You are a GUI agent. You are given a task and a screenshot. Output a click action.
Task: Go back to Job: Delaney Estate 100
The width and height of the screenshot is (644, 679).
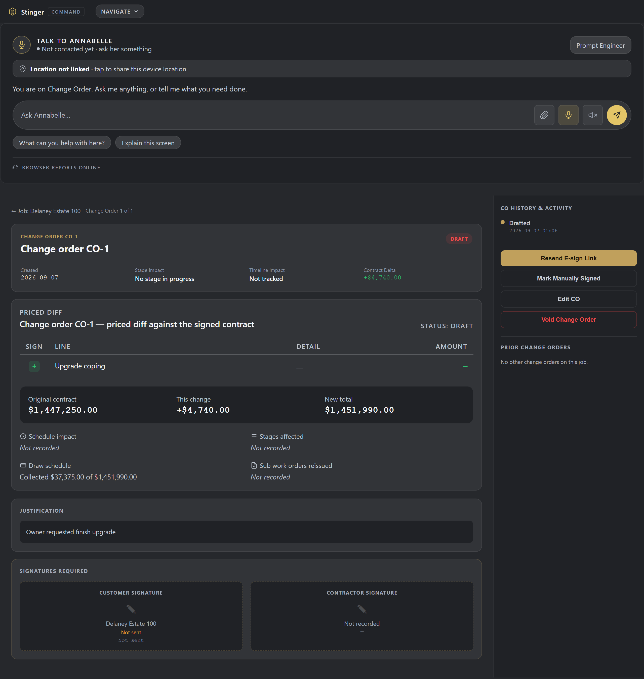46,211
